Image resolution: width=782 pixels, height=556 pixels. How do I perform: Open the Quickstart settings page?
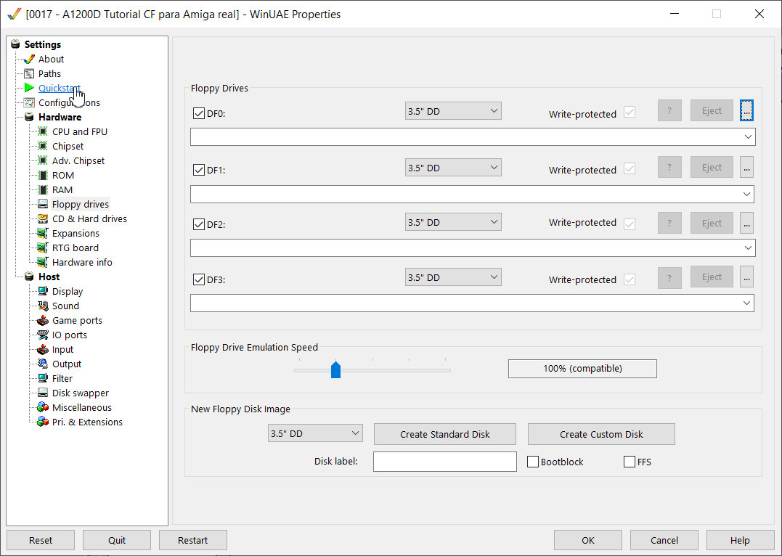click(60, 89)
